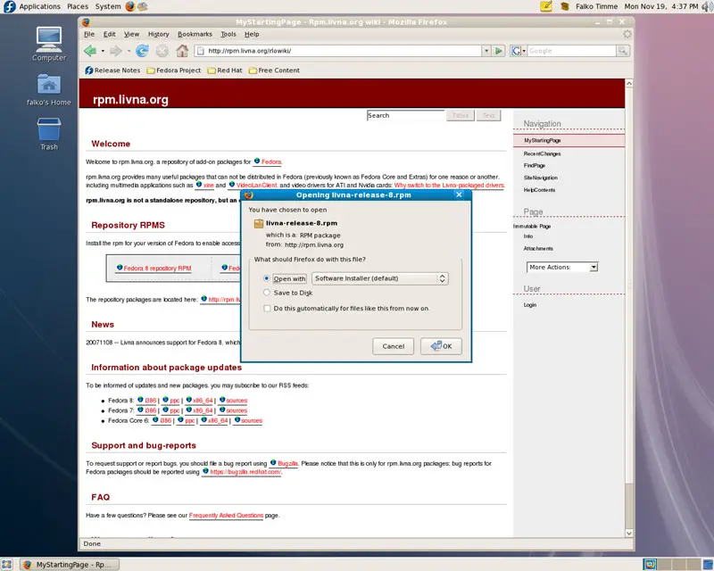Click the Firefox activity throbber icon
Screen dimensions: 714x571
pyautogui.click(x=627, y=34)
